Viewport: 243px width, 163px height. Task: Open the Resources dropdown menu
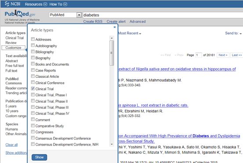click(x=36, y=4)
